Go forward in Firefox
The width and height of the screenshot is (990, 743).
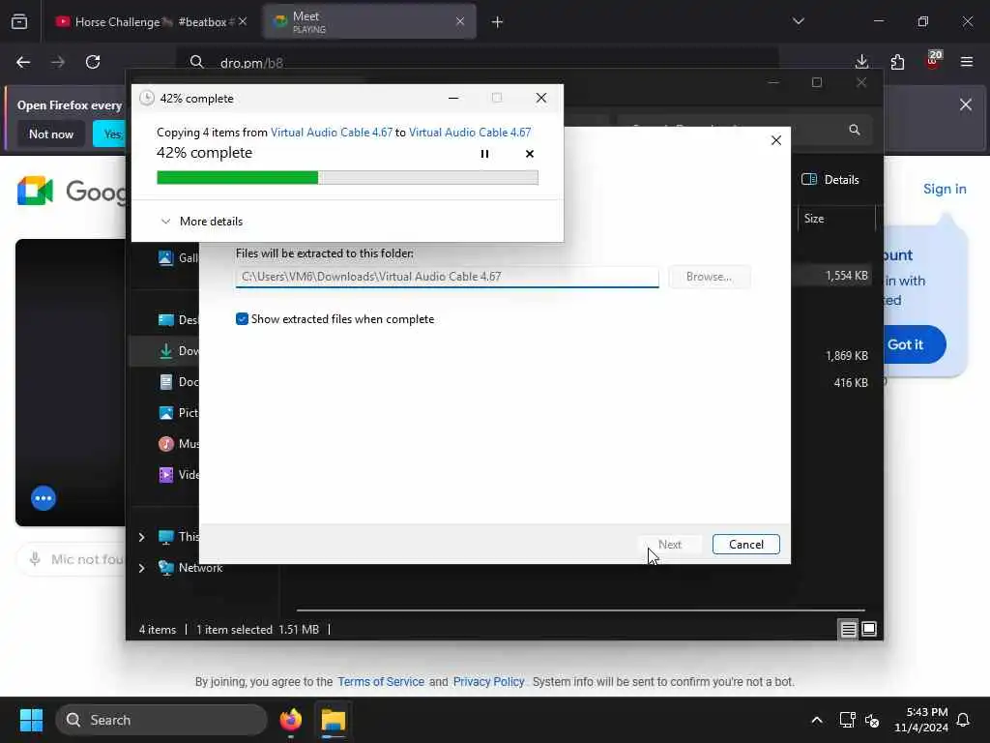pyautogui.click(x=58, y=62)
